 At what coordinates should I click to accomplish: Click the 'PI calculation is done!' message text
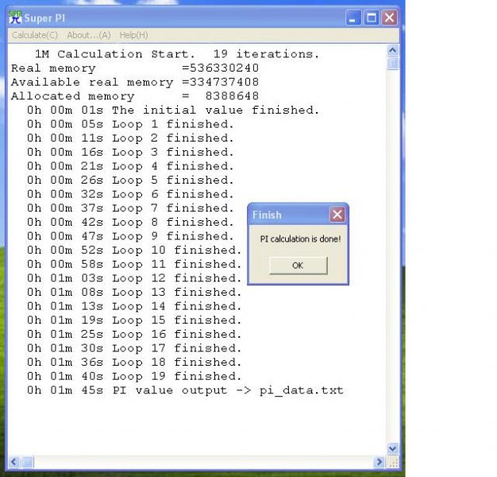point(300,238)
